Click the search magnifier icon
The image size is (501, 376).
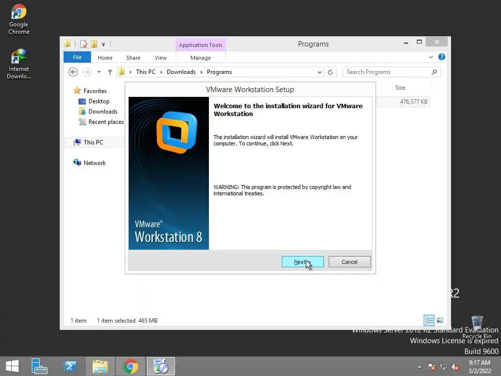434,72
